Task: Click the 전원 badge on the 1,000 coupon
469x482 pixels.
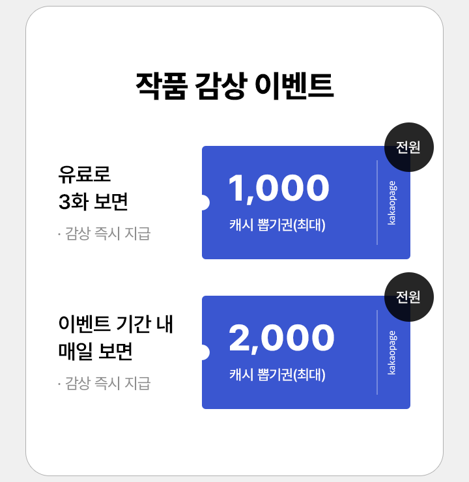Action: click(409, 147)
